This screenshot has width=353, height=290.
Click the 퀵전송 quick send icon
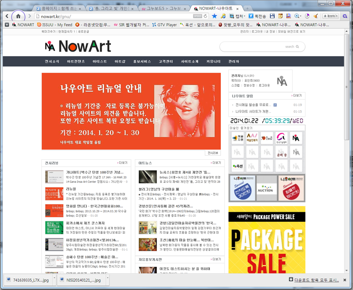click(251, 16)
